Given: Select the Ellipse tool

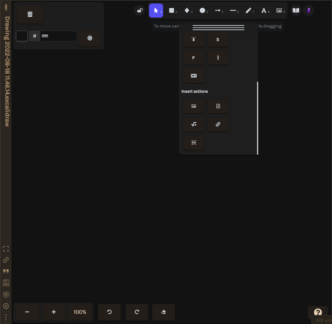Looking at the screenshot, I should pyautogui.click(x=202, y=11).
